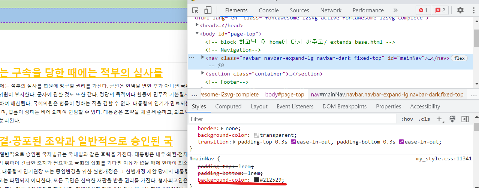Screen dimensions: 479x188
Task: Expand the nav#mainNav element node
Action: tap(203, 57)
